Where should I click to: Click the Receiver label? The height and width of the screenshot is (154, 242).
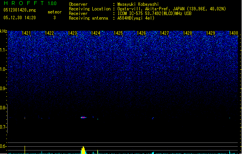(x=78, y=13)
